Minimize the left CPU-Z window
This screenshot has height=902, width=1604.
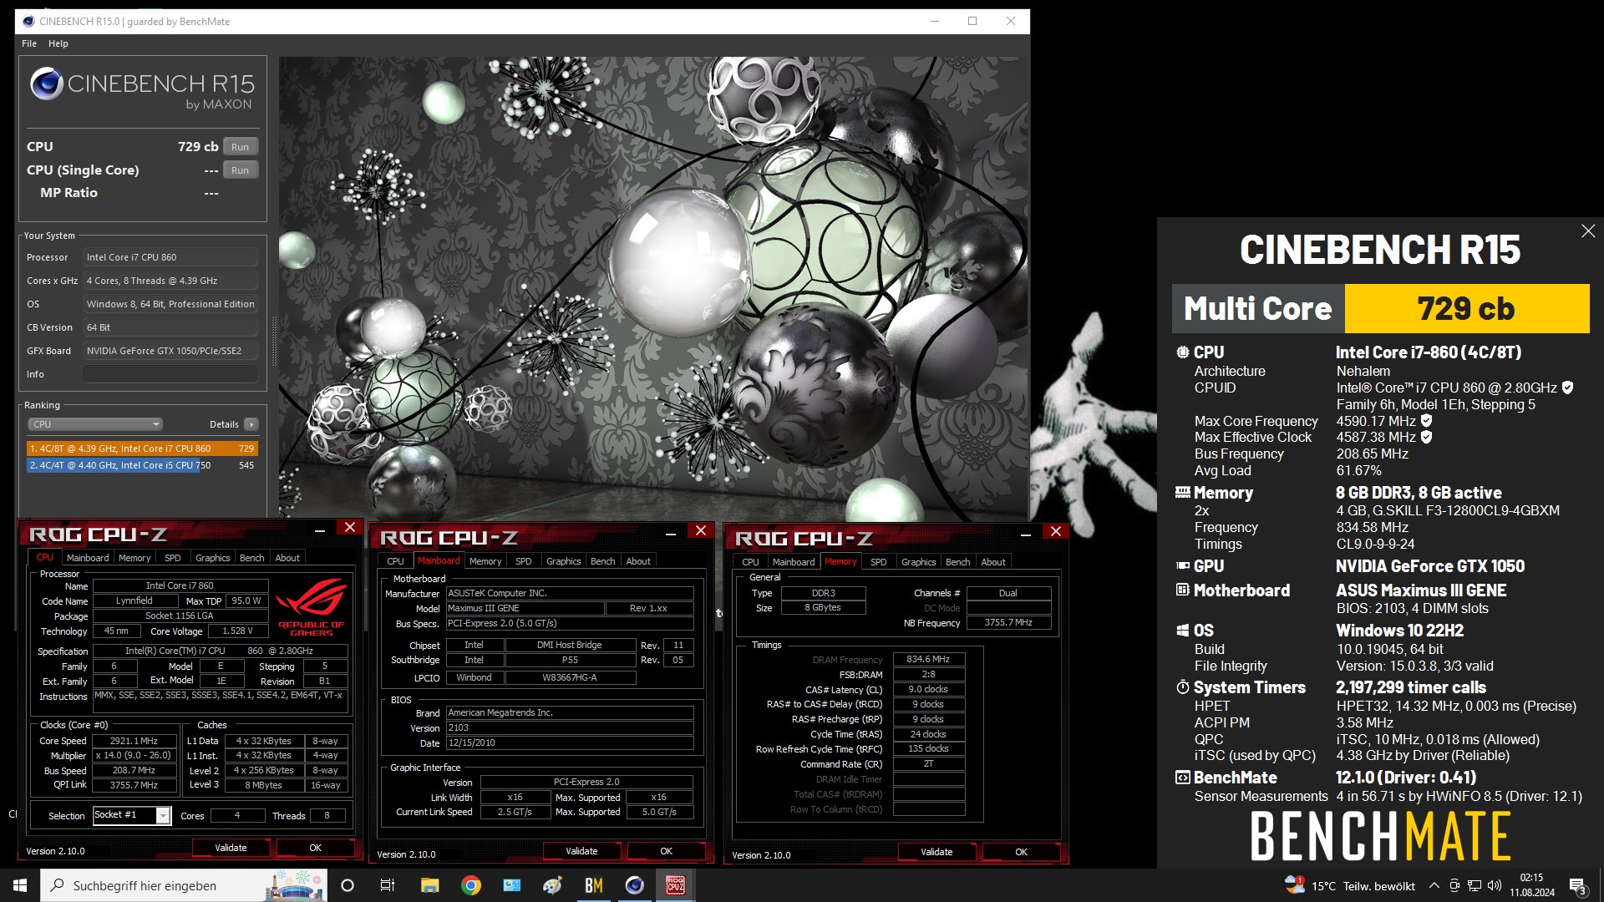point(320,530)
